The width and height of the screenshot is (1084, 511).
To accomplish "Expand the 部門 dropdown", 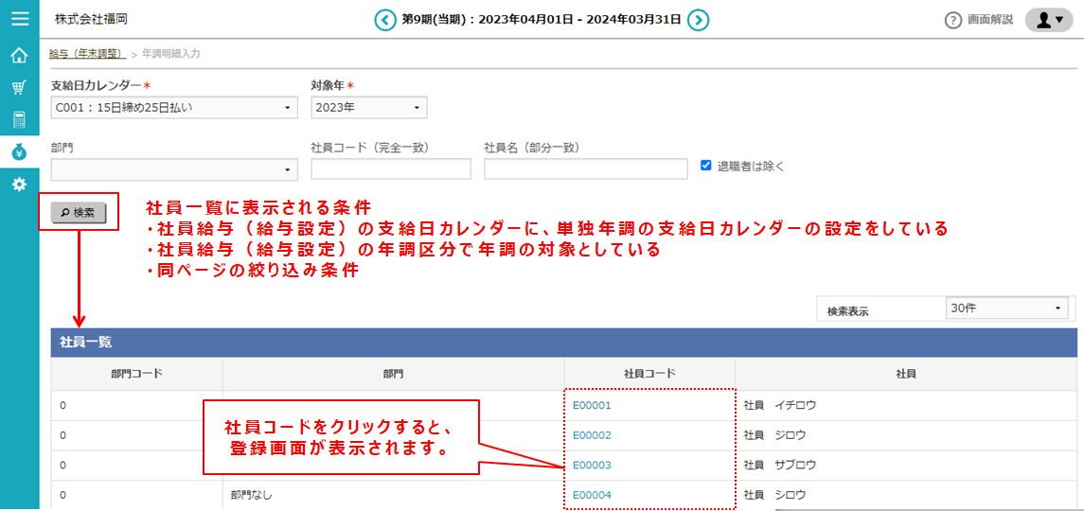I will pos(174,169).
